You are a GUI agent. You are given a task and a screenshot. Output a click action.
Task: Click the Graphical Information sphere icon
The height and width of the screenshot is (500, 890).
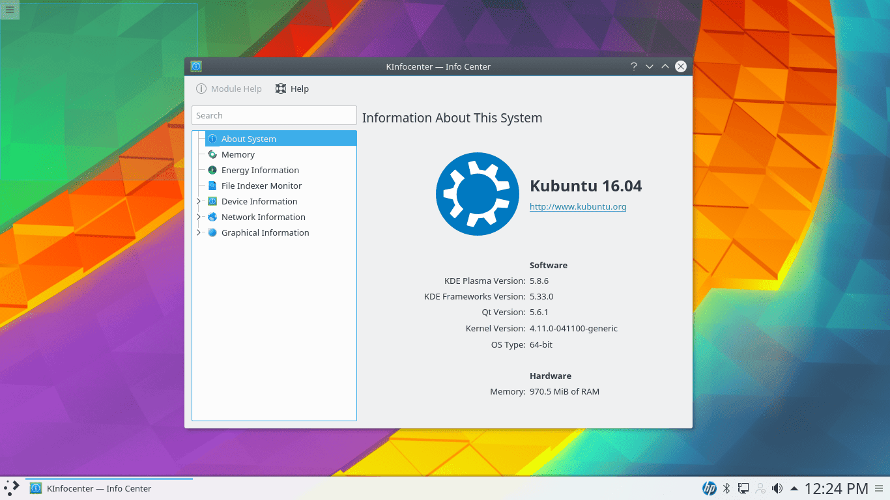(x=212, y=232)
